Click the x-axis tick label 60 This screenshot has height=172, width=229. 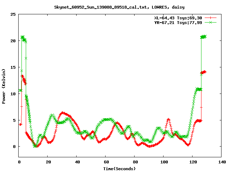coord(106,162)
